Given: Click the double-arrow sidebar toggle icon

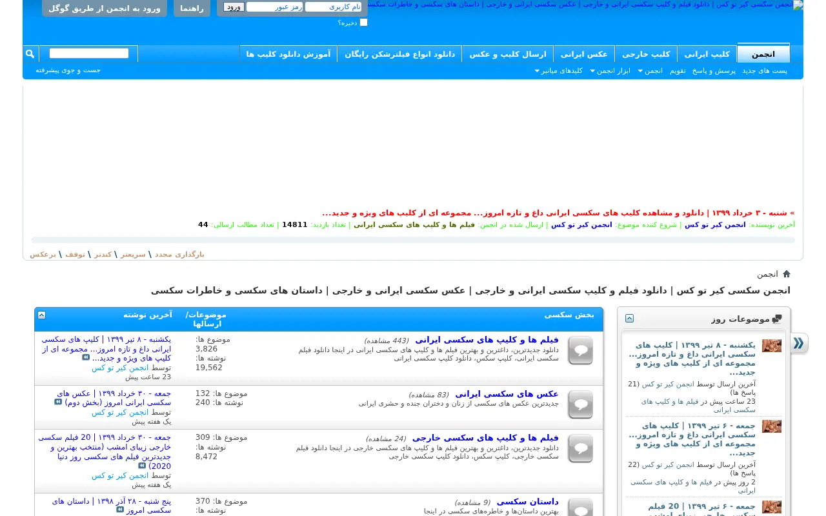Looking at the screenshot, I should 799,344.
